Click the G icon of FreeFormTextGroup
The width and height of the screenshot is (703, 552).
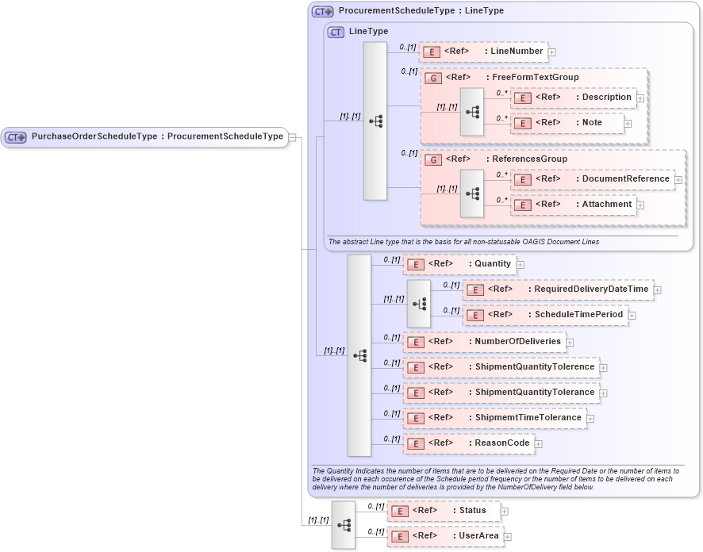point(433,78)
